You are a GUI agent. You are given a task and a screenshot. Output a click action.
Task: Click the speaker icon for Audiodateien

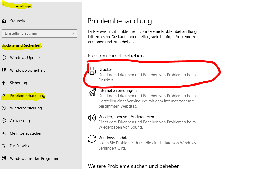(92, 118)
